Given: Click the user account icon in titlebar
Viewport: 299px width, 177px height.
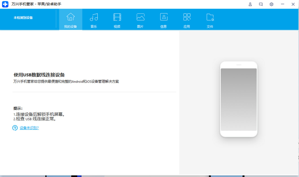Looking at the screenshot, I should tap(250, 4).
